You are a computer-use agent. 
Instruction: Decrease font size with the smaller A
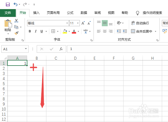tap(89, 23)
